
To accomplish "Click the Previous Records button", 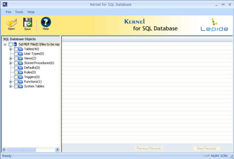I will [149, 149].
